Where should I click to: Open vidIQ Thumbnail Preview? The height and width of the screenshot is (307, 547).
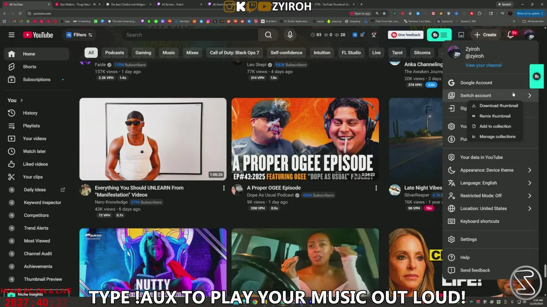[x=36, y=279]
